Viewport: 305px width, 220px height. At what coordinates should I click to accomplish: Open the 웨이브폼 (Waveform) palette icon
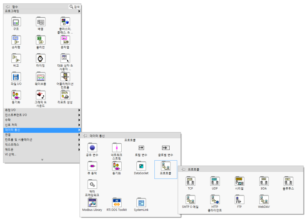pos(40,77)
